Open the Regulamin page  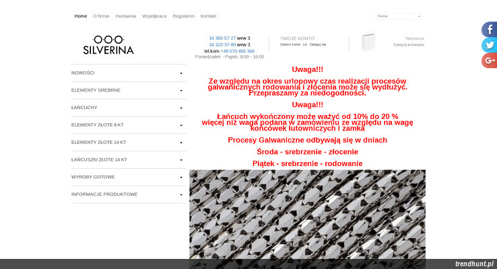coord(183,15)
